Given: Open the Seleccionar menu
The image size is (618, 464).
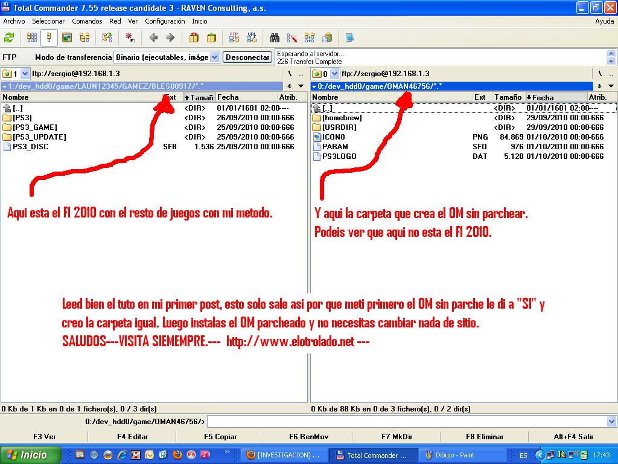Looking at the screenshot, I should (x=48, y=21).
